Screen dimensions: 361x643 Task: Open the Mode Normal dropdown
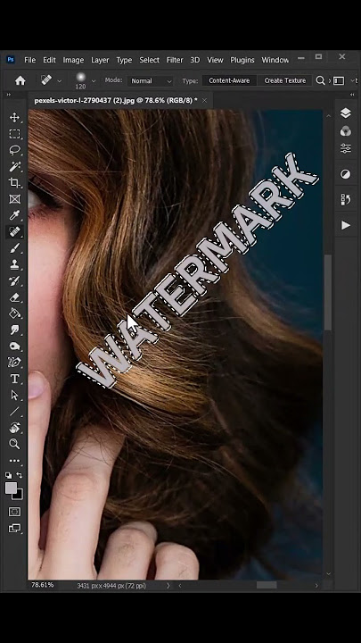(151, 81)
